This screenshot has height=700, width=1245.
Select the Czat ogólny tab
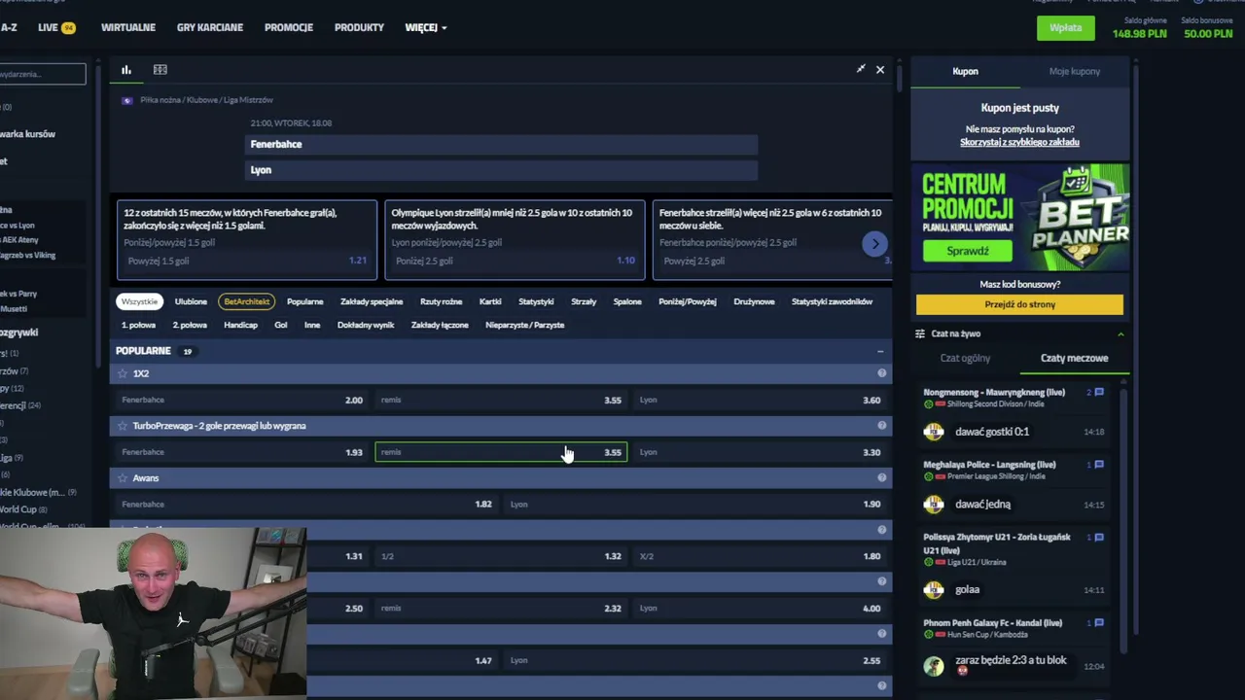click(965, 358)
